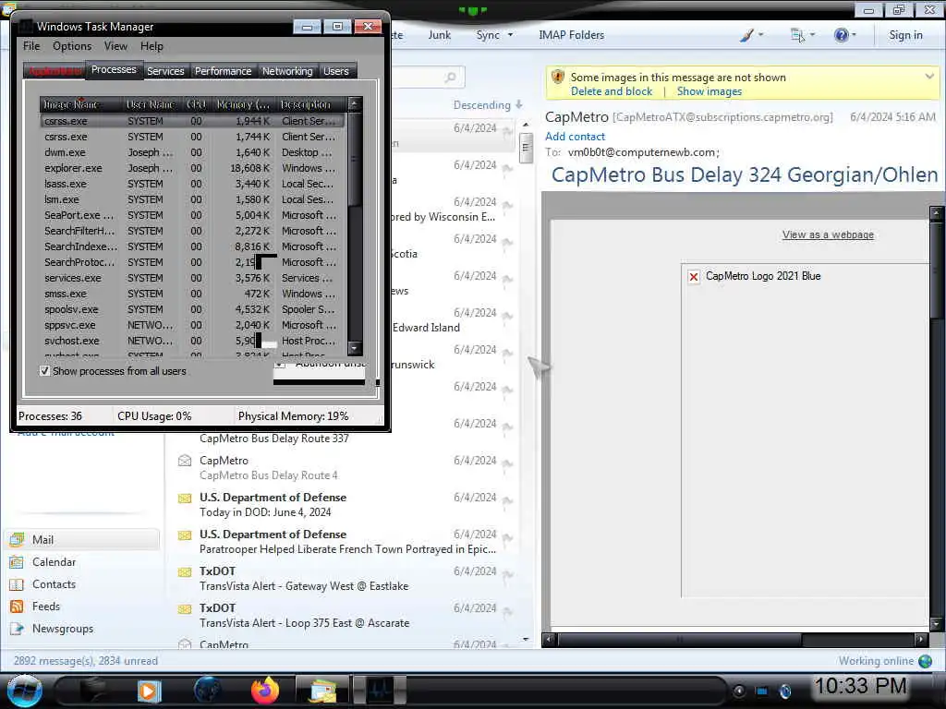Click Sign in
This screenshot has width=946, height=709.
click(x=905, y=35)
